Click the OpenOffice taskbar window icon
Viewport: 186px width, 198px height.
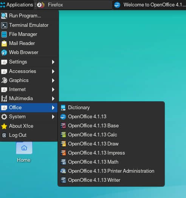point(117,5)
